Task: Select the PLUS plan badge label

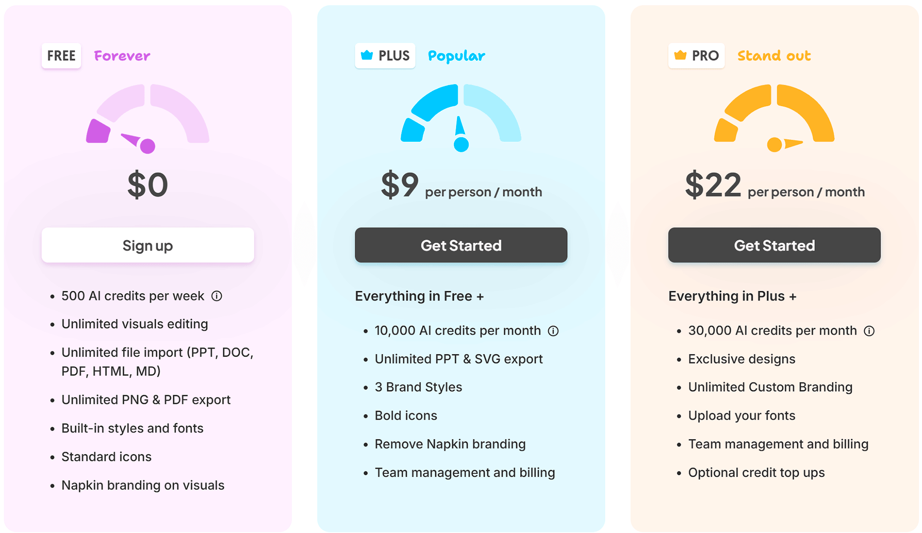Action: (x=385, y=55)
